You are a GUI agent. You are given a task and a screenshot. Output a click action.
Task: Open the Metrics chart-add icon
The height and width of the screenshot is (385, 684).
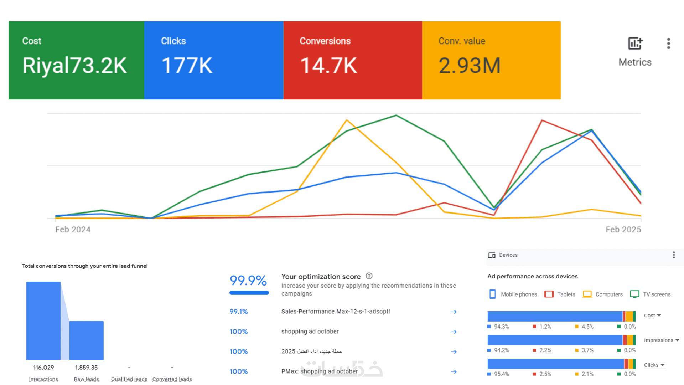[x=635, y=43]
